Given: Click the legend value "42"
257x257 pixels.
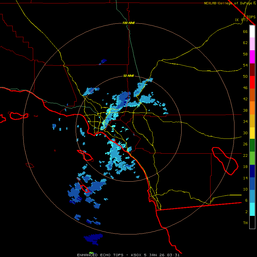Looking at the screenshot, I should pos(245,99).
